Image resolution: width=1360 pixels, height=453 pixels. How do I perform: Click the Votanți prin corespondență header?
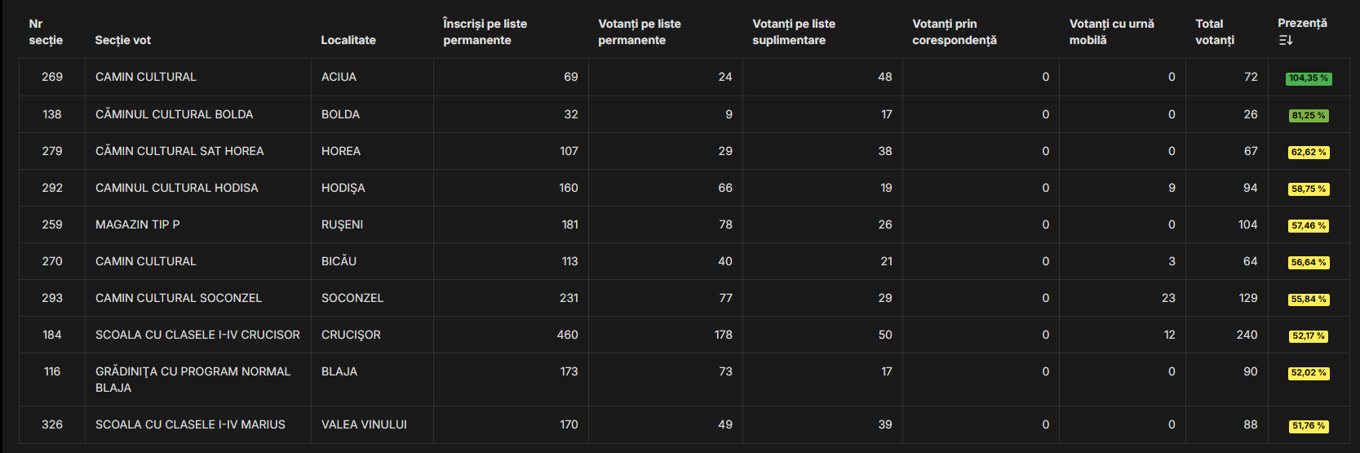point(954,32)
